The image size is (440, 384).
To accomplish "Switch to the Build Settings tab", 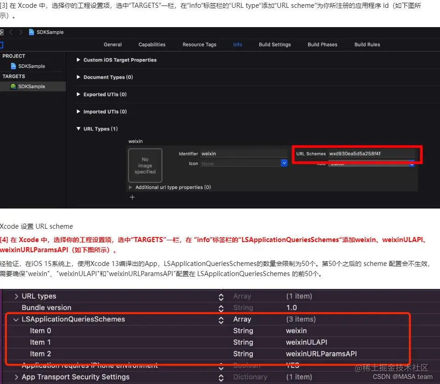I will [274, 45].
